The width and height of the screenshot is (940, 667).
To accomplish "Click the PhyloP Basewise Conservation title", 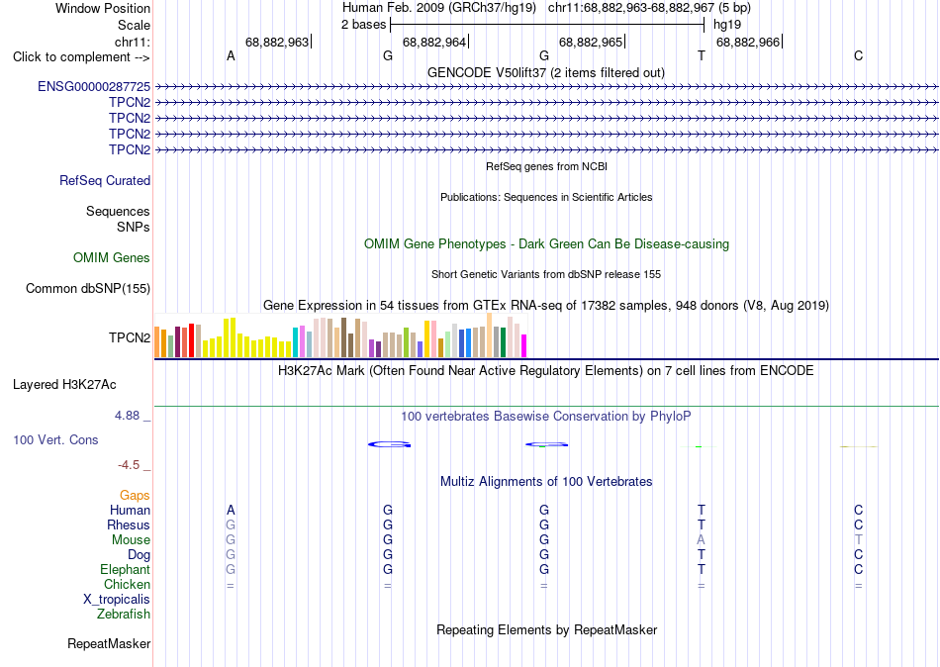I will tap(546, 417).
